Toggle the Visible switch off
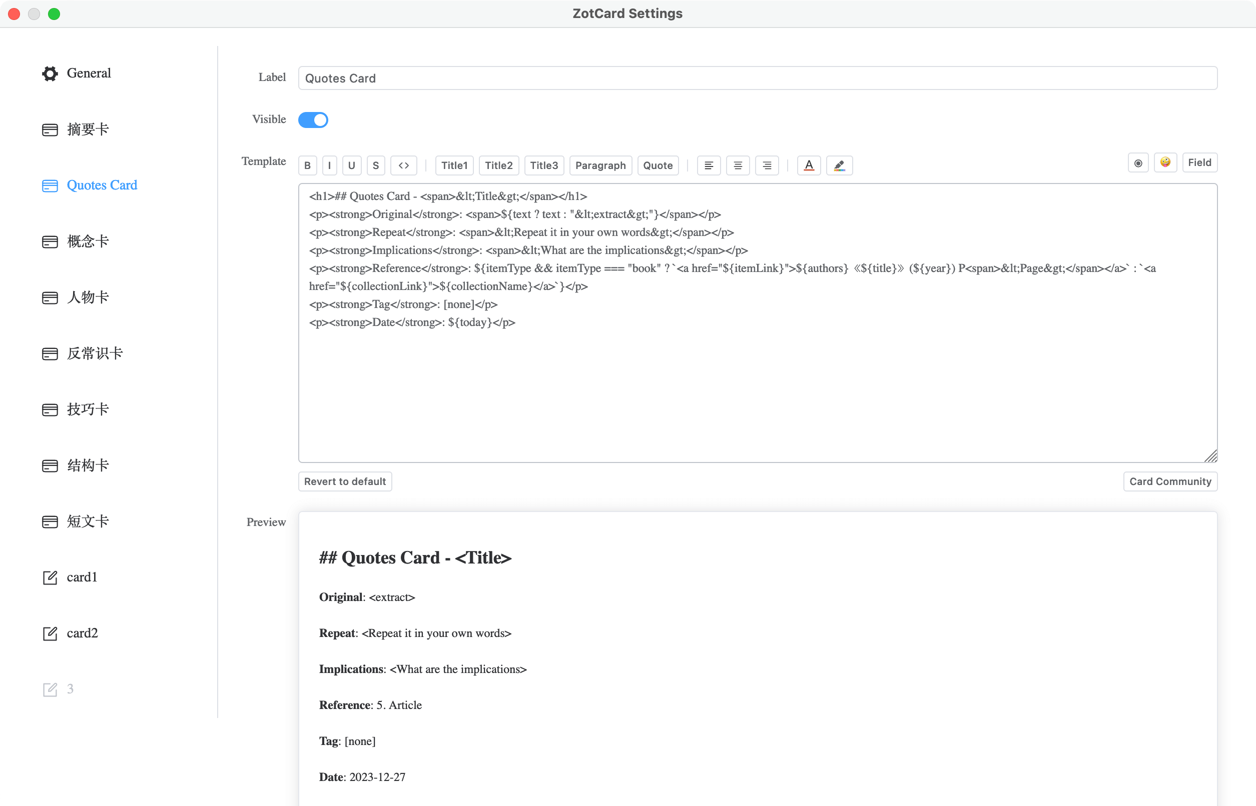The width and height of the screenshot is (1256, 806). click(313, 120)
